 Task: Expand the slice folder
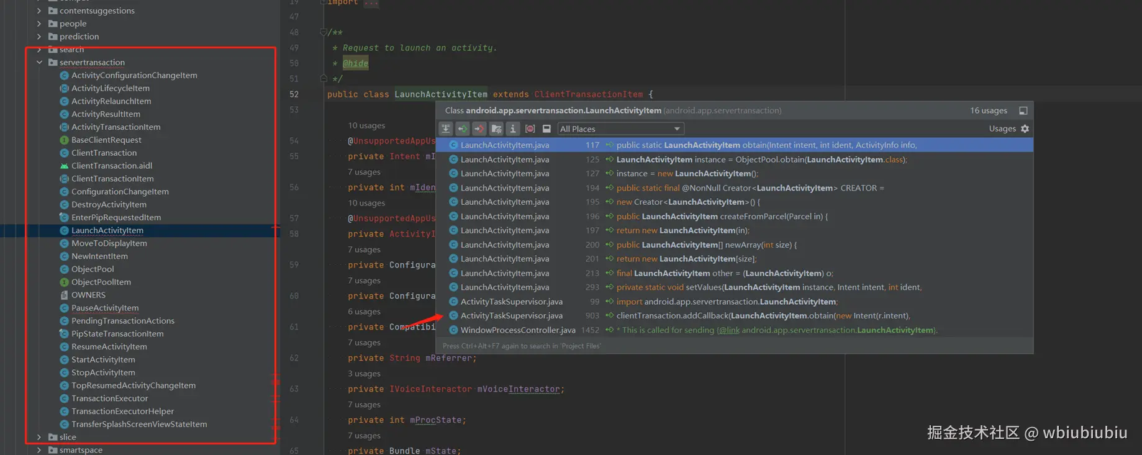click(x=39, y=437)
